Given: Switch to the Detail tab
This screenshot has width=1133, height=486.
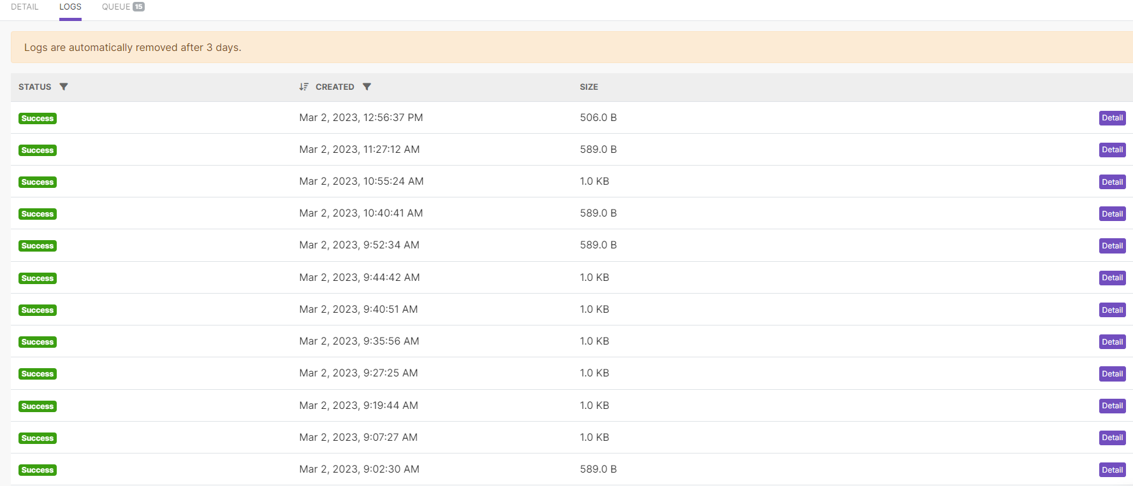Looking at the screenshot, I should 25,7.
